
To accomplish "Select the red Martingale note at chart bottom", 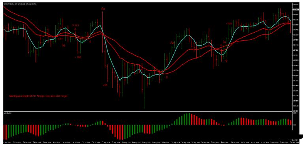I will click(x=38, y=96).
